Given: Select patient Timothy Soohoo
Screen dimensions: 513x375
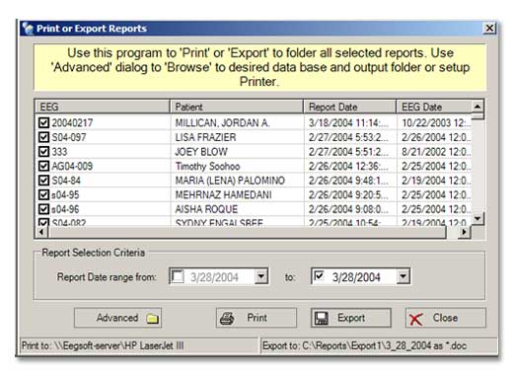Looking at the screenshot, I should 207,166.
